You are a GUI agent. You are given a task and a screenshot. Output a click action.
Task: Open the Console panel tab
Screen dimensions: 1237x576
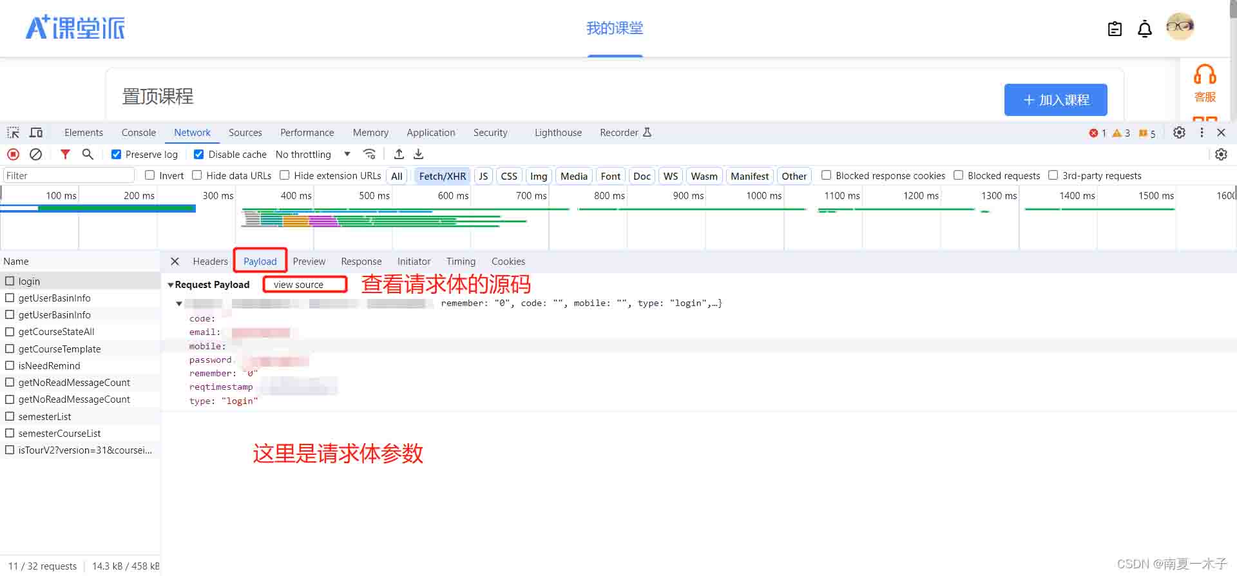point(139,133)
